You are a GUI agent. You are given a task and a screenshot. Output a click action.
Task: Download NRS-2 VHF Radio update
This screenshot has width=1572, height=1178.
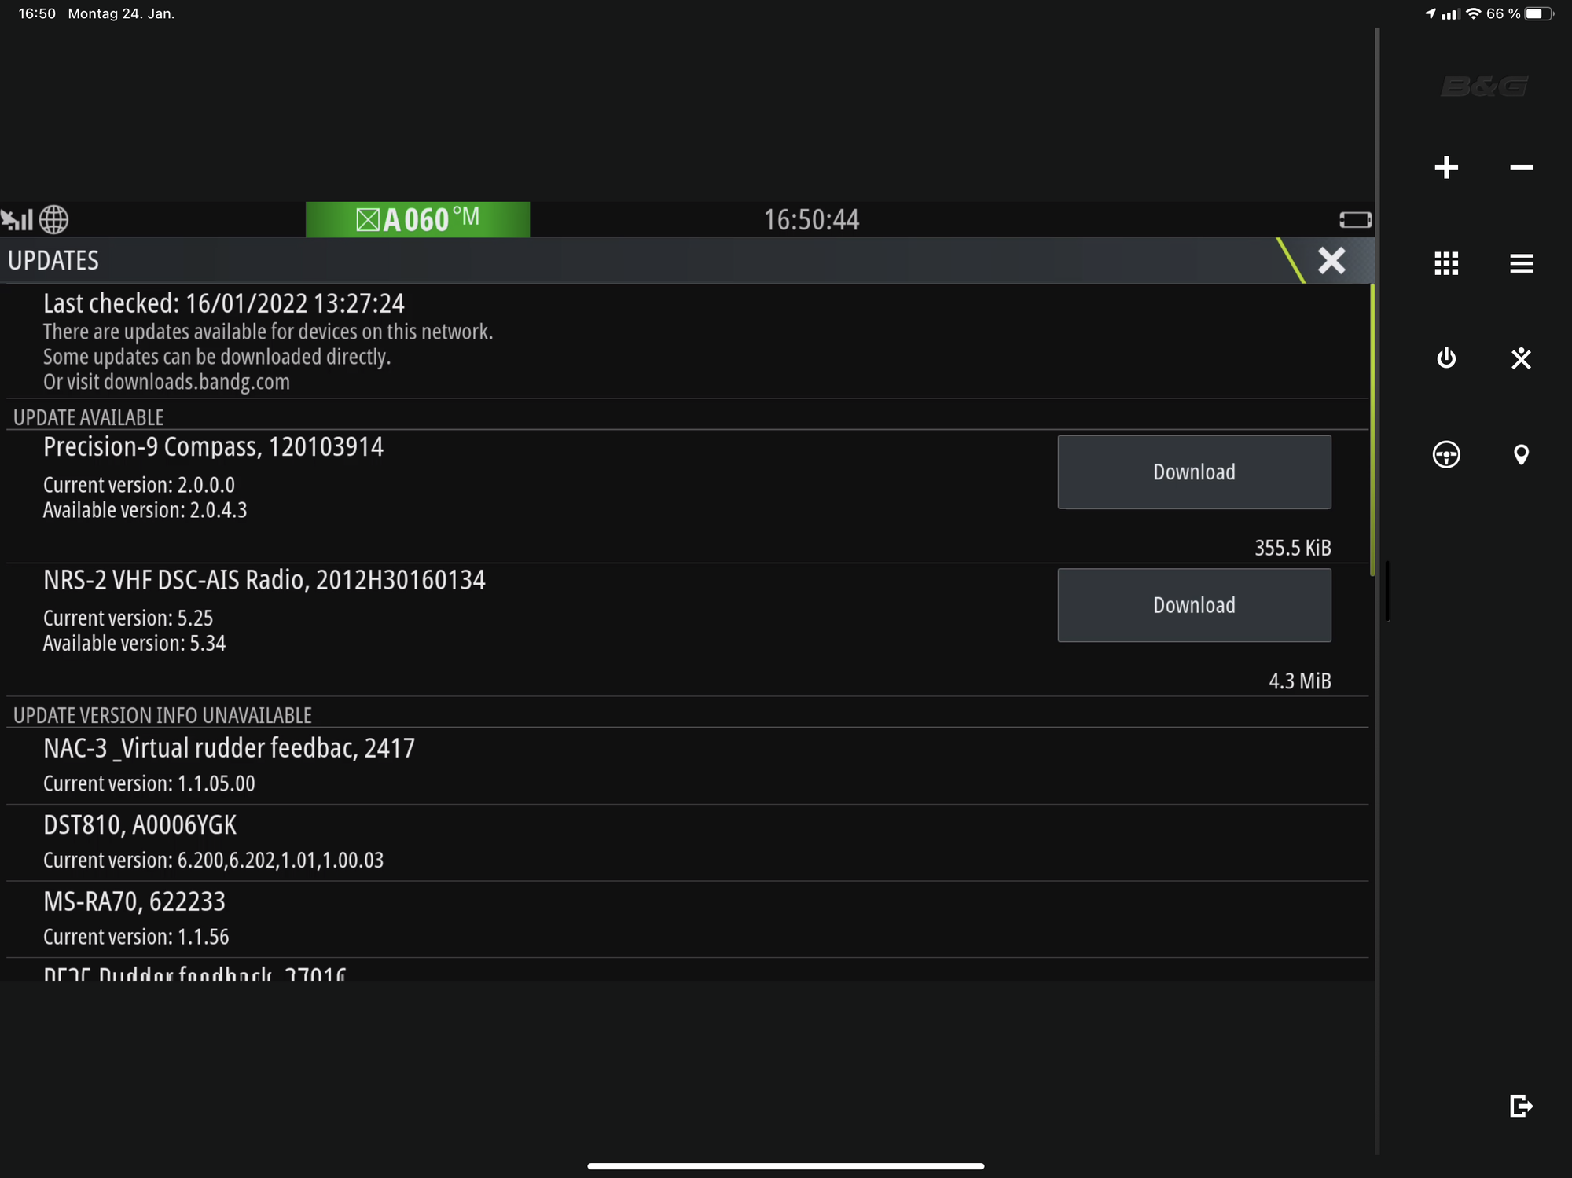pyautogui.click(x=1194, y=605)
